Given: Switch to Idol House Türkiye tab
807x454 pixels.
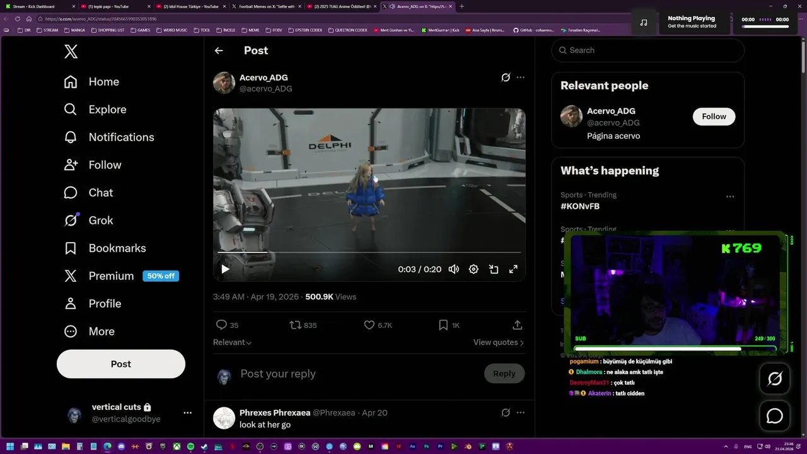Looking at the screenshot, I should (x=191, y=6).
